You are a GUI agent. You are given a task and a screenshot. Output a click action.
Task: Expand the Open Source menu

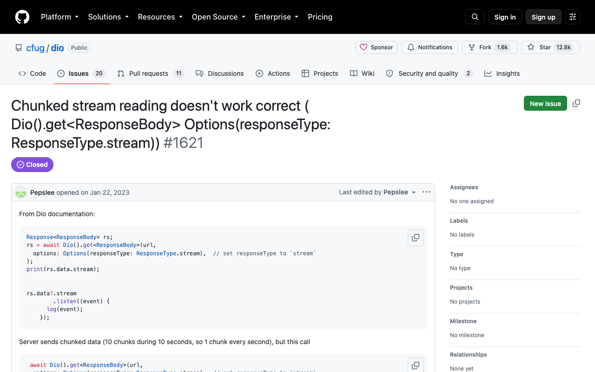(218, 17)
